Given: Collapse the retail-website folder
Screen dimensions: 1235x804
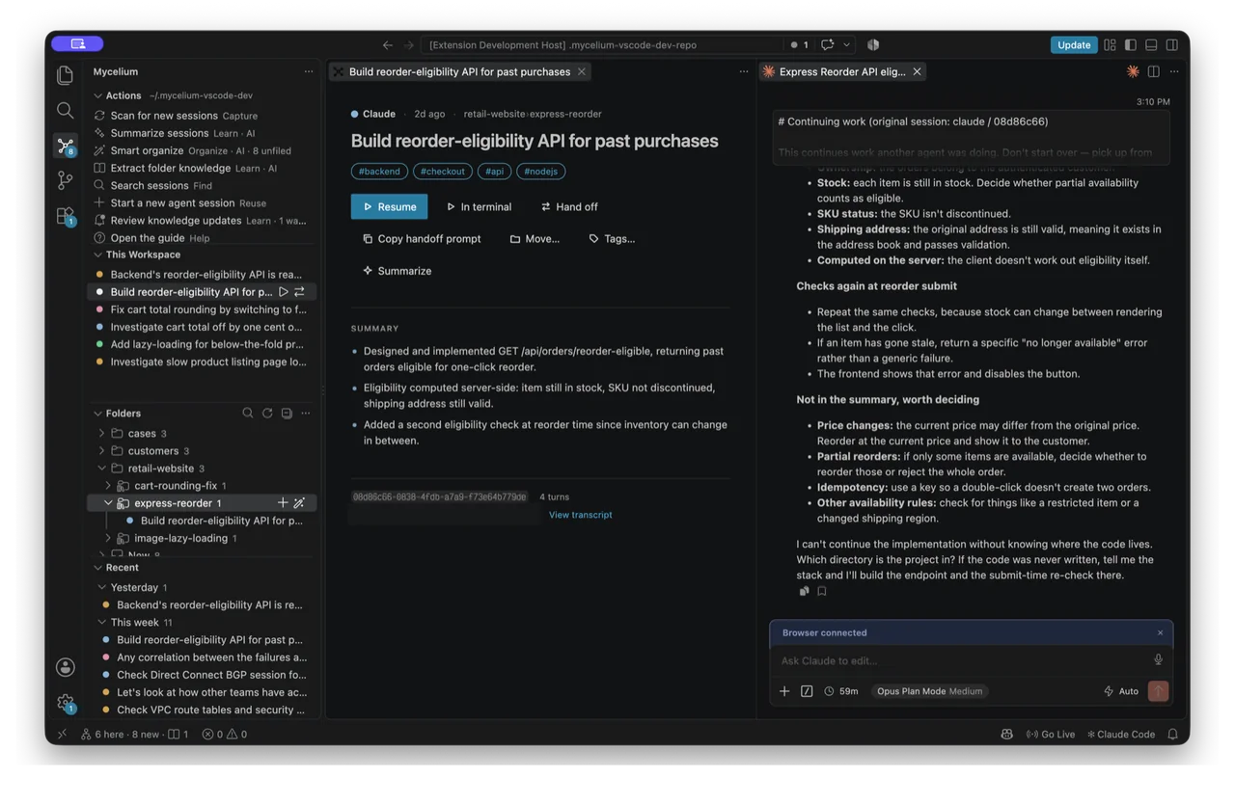Looking at the screenshot, I should tap(102, 468).
